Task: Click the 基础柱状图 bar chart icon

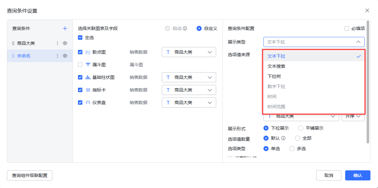Action: point(87,77)
